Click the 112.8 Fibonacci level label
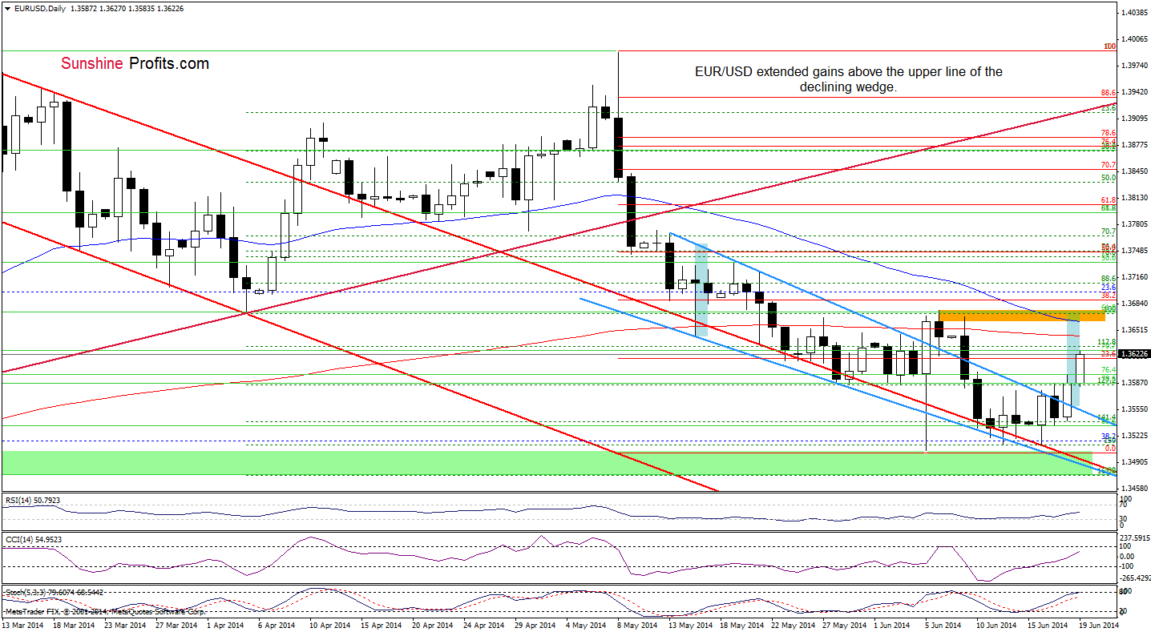The height and width of the screenshot is (632, 1151). [1106, 342]
